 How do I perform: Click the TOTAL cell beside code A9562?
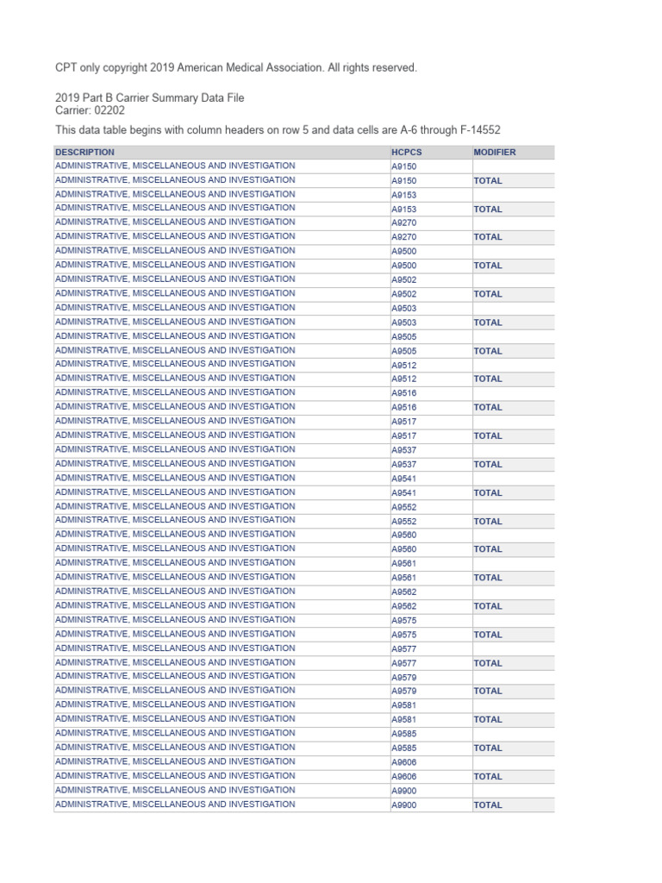tap(488, 606)
